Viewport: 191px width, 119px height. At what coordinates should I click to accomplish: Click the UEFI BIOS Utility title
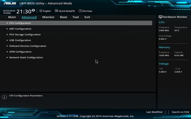point(46,3)
